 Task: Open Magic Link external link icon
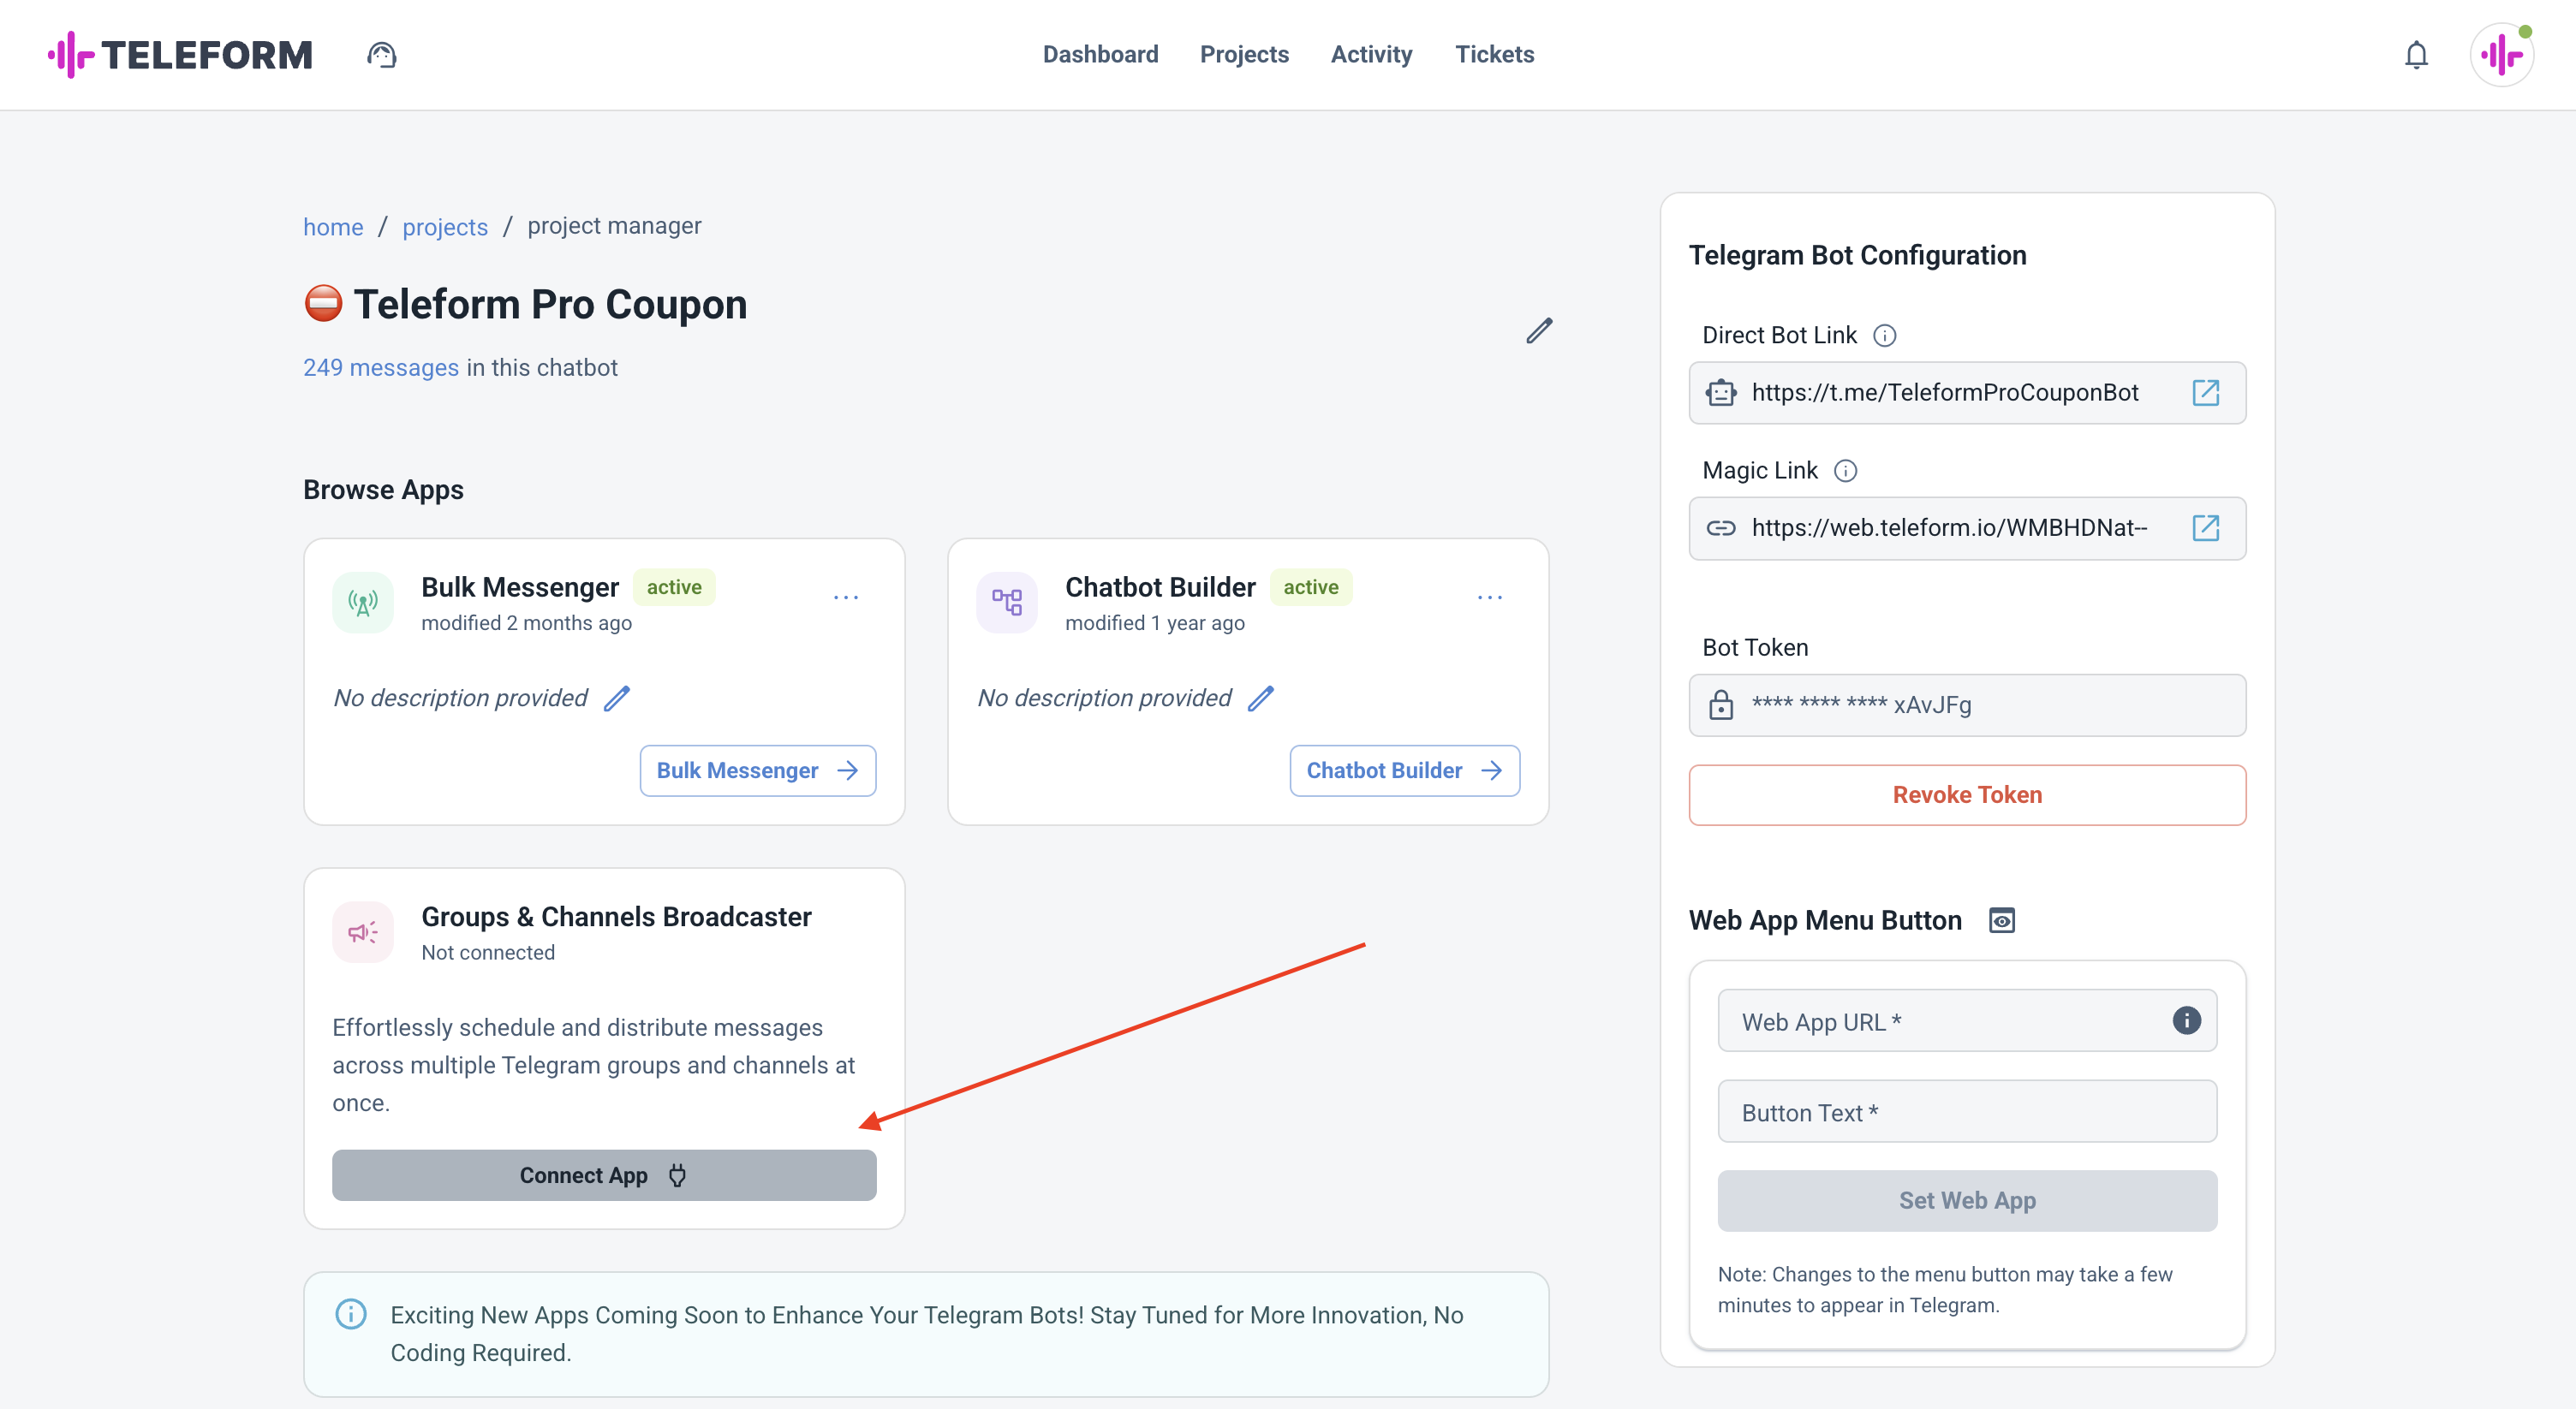pos(2206,527)
